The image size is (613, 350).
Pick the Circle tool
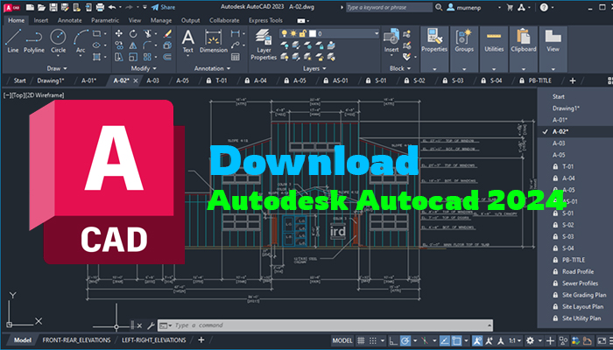coord(58,38)
